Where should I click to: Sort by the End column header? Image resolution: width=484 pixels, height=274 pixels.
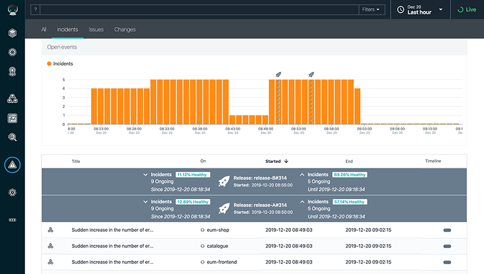[x=349, y=161]
